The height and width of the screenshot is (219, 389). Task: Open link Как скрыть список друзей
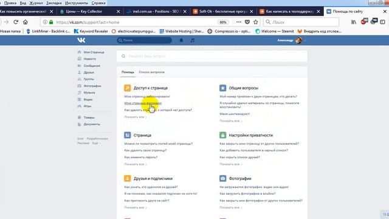point(240,157)
